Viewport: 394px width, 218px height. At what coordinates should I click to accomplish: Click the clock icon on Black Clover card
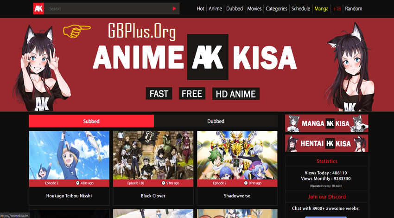click(163, 183)
